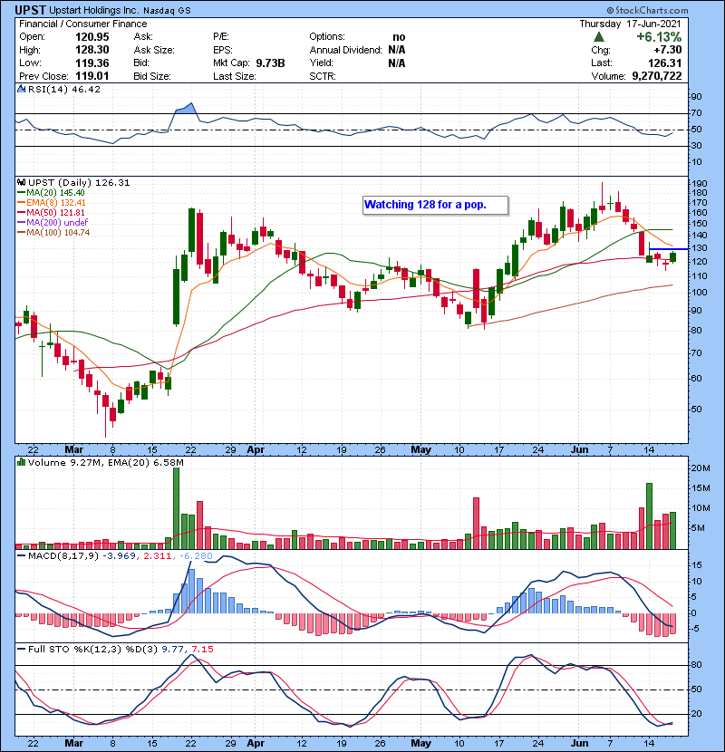The image size is (725, 752).
Task: Click the MA(200) undef legend entry
Action: pyautogui.click(x=53, y=222)
